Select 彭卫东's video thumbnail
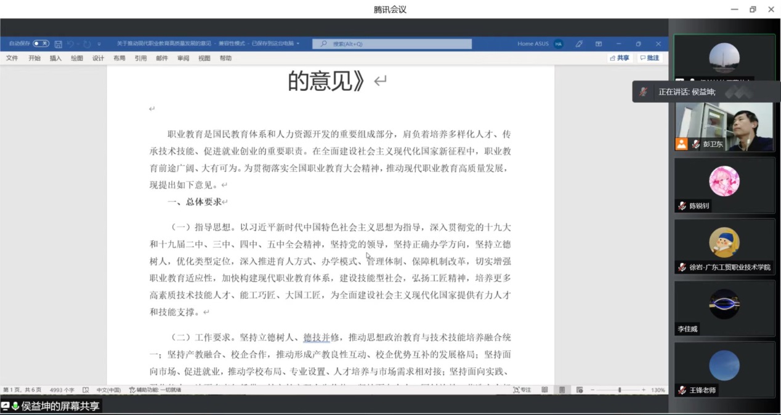Viewport: 781px width, 415px height. [724, 127]
